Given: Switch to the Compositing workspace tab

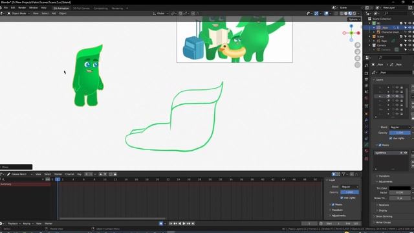Looking at the screenshot, I should [101, 8].
